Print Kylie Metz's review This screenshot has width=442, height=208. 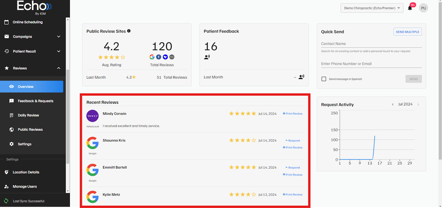pos(293,195)
